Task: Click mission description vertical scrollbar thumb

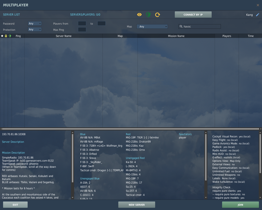Action: click(73, 158)
